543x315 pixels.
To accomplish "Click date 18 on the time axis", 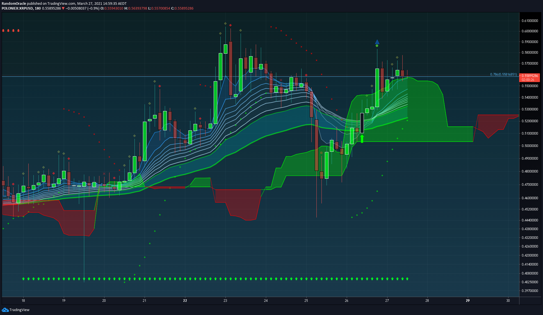I will 23,301.
